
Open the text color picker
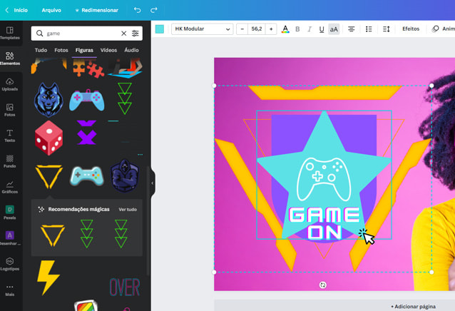pos(285,29)
